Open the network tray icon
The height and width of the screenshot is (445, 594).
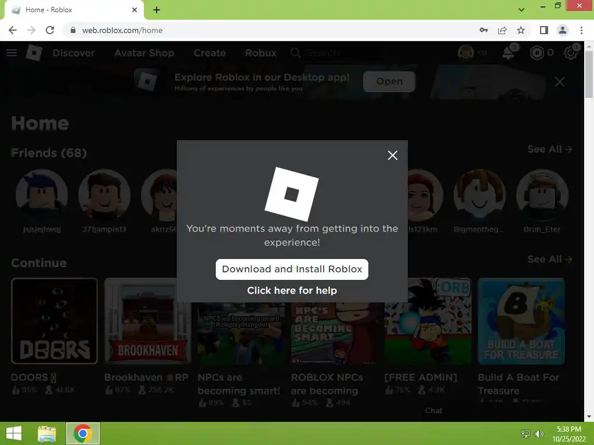click(x=525, y=433)
